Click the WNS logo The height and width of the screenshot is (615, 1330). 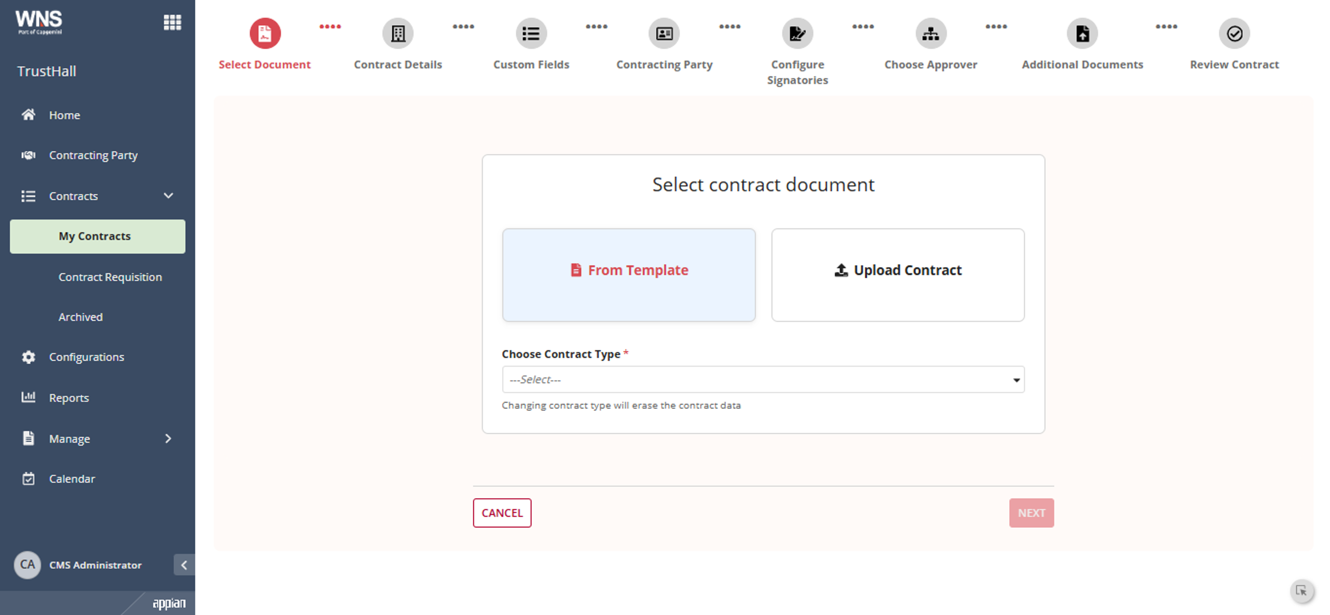(x=39, y=22)
